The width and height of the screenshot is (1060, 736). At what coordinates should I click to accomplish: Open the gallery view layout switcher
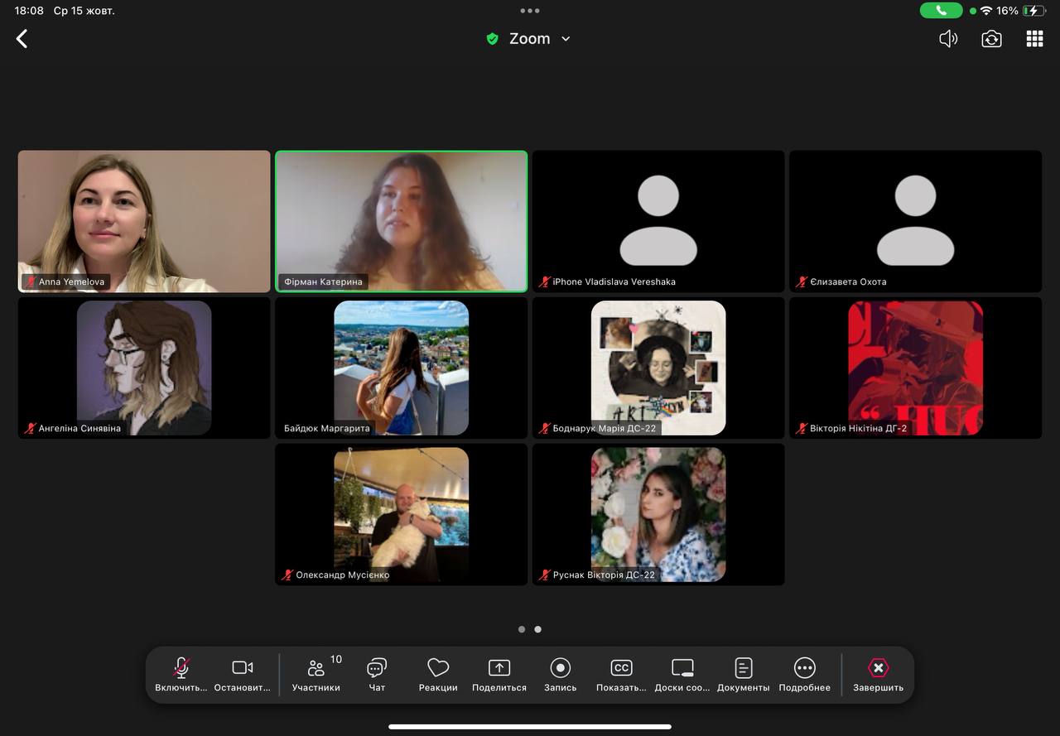click(x=1034, y=39)
